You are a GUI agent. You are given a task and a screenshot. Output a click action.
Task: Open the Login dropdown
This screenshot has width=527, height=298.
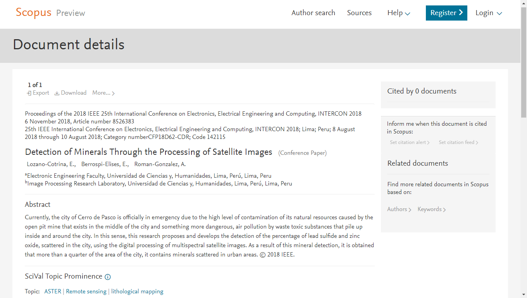tap(489, 13)
